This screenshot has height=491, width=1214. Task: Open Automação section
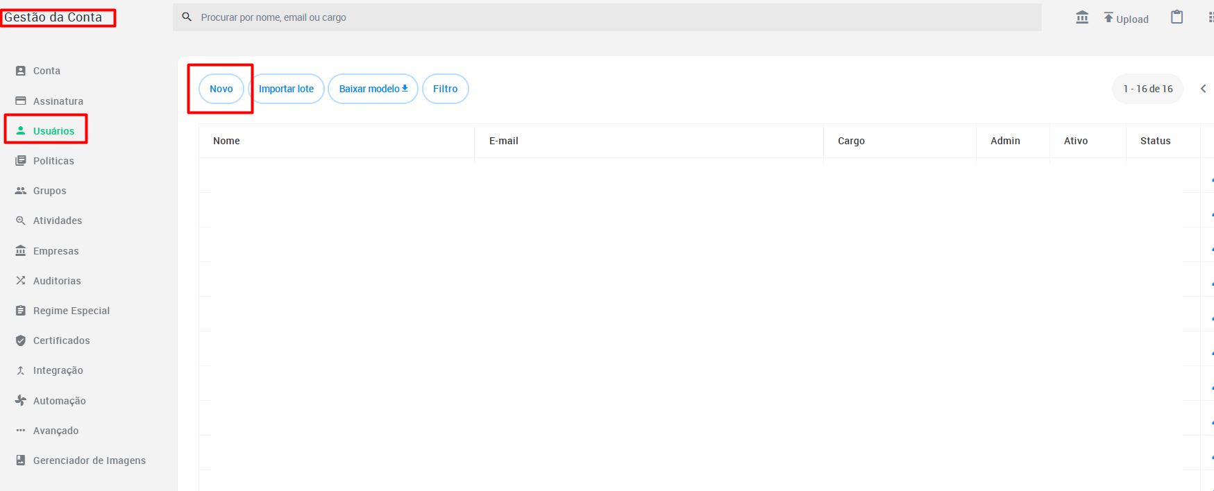pos(60,400)
